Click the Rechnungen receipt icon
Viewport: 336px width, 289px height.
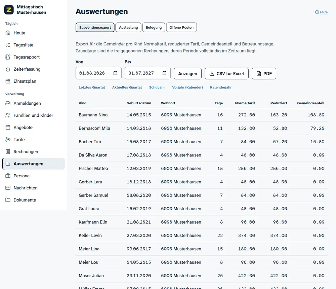click(8, 152)
